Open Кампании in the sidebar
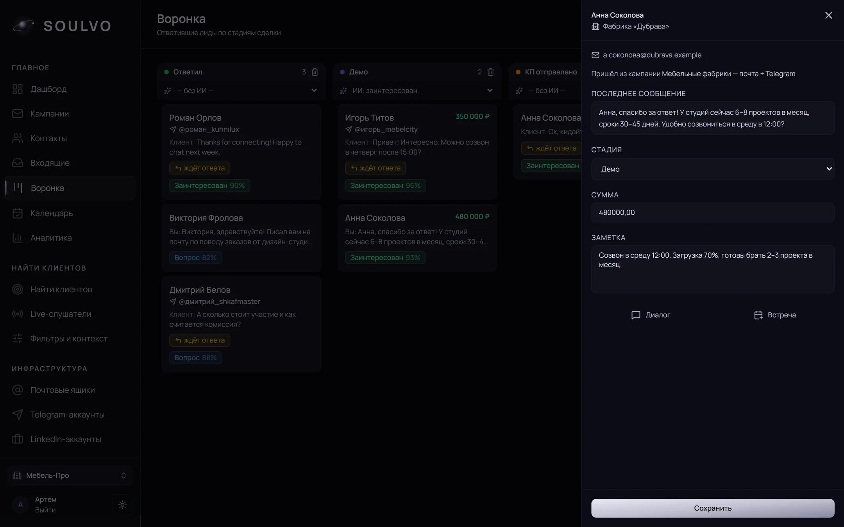Image resolution: width=844 pixels, height=527 pixels. click(x=70, y=114)
